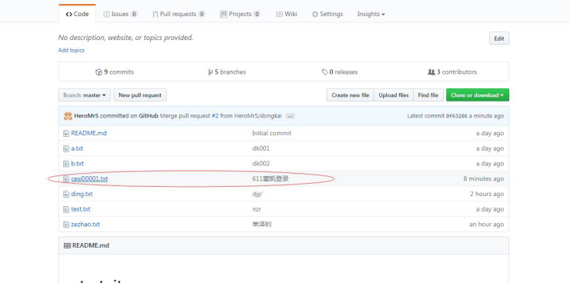Click the commits history icon
This screenshot has height=283, width=570.
98,72
